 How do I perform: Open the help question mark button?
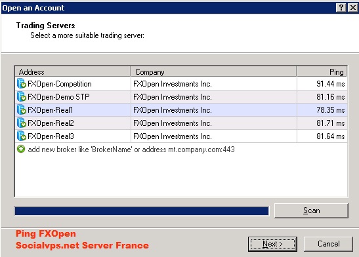(341, 8)
